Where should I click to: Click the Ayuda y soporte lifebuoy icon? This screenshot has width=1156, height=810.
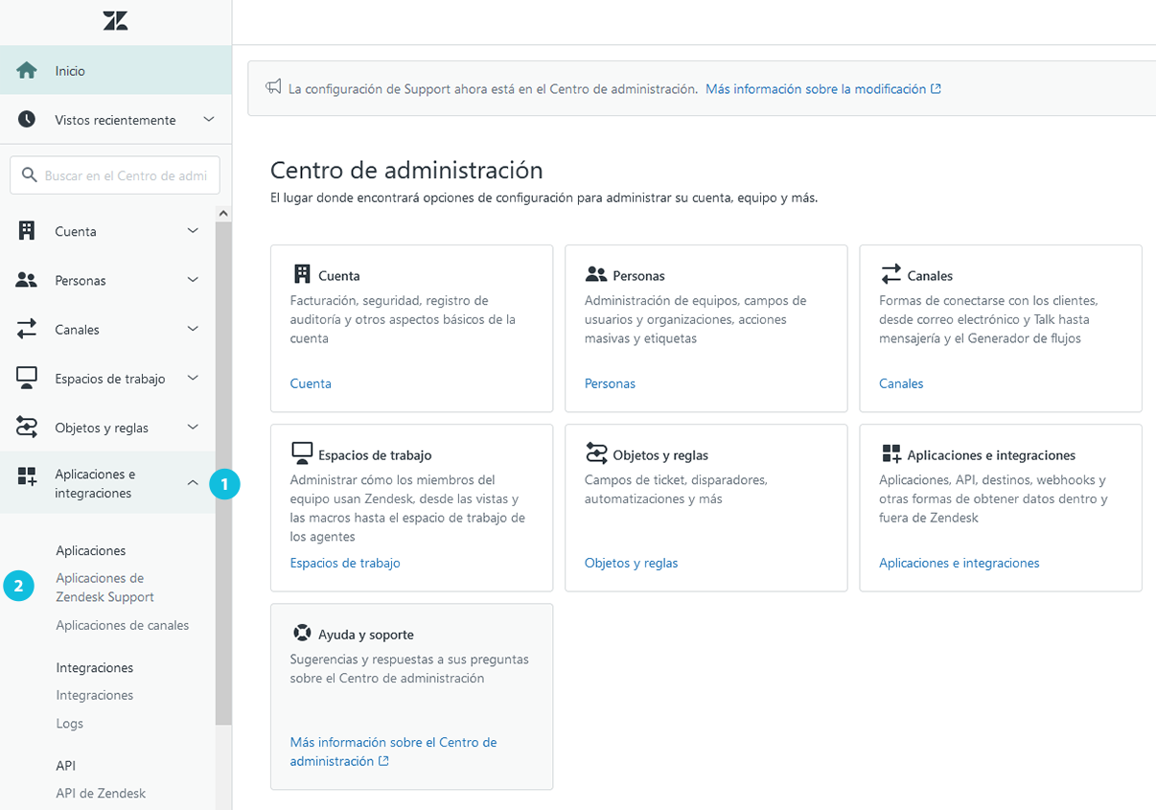302,634
